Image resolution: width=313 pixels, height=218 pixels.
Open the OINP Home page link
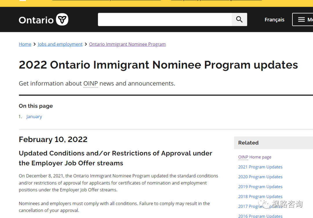point(255,157)
